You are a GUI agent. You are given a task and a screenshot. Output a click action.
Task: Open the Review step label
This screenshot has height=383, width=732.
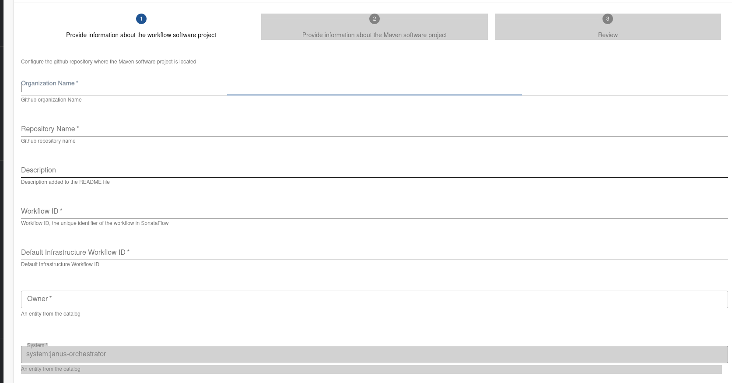(608, 35)
